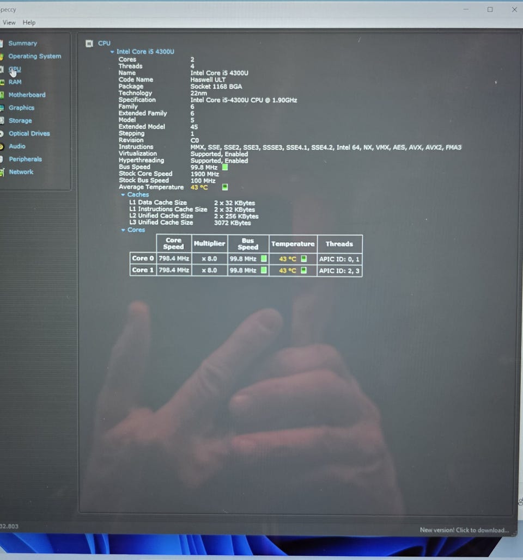Click 'New version! Click to download...' link
The width and height of the screenshot is (523, 560).
[x=464, y=530]
